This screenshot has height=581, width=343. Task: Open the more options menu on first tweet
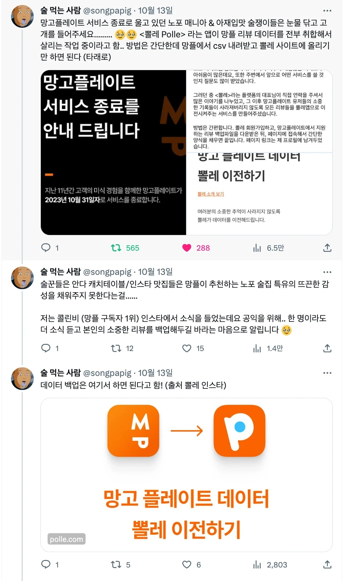point(327,11)
